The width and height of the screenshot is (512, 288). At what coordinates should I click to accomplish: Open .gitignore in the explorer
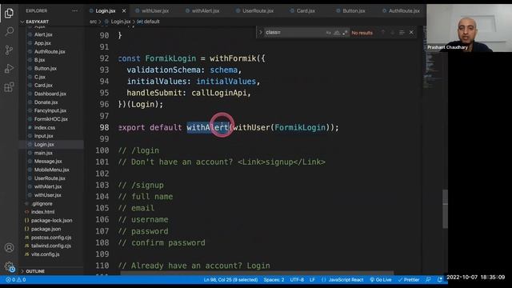[x=42, y=203]
